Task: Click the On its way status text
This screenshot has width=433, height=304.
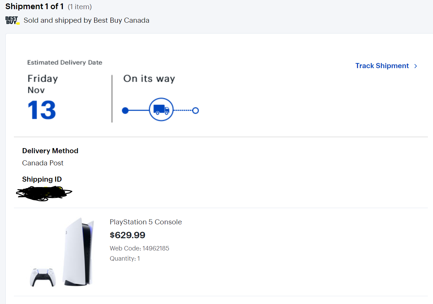Action: coord(149,79)
